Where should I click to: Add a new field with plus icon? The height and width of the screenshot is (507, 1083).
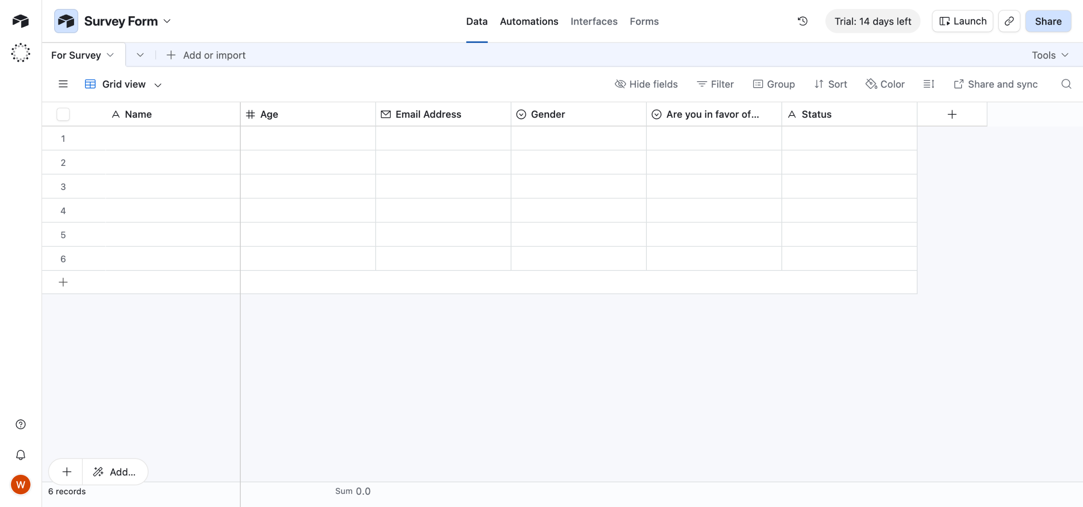952,114
